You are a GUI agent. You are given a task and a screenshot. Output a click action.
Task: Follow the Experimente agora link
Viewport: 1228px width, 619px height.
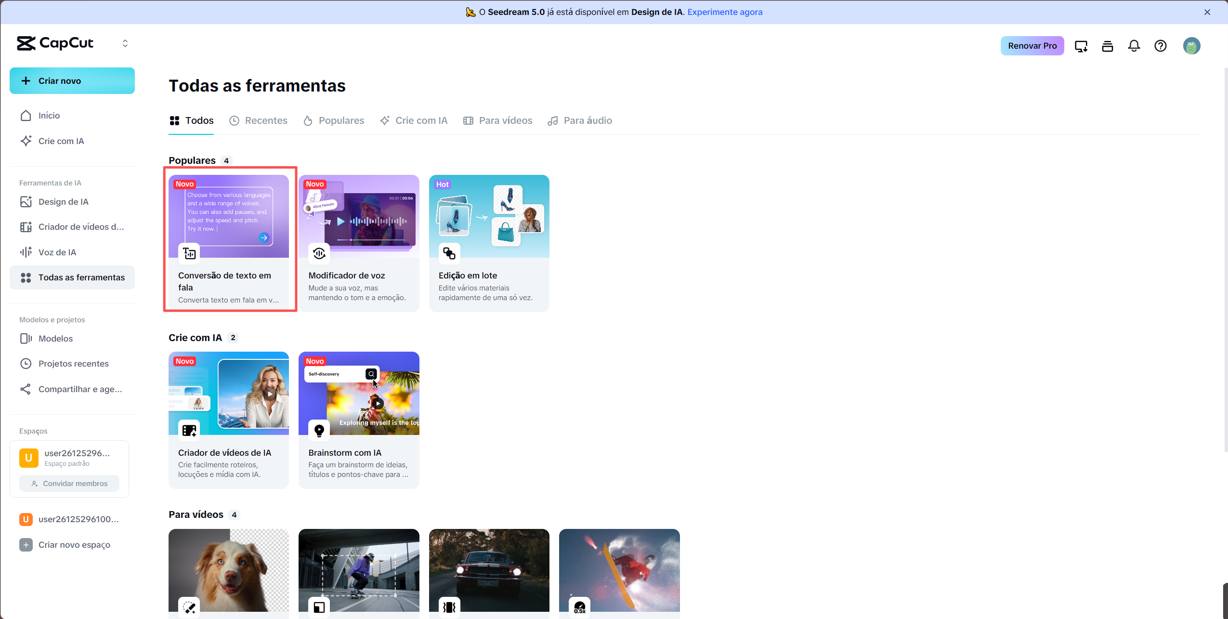click(x=725, y=12)
